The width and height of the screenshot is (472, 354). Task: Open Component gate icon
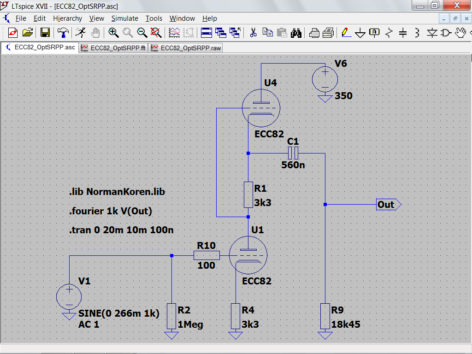446,33
